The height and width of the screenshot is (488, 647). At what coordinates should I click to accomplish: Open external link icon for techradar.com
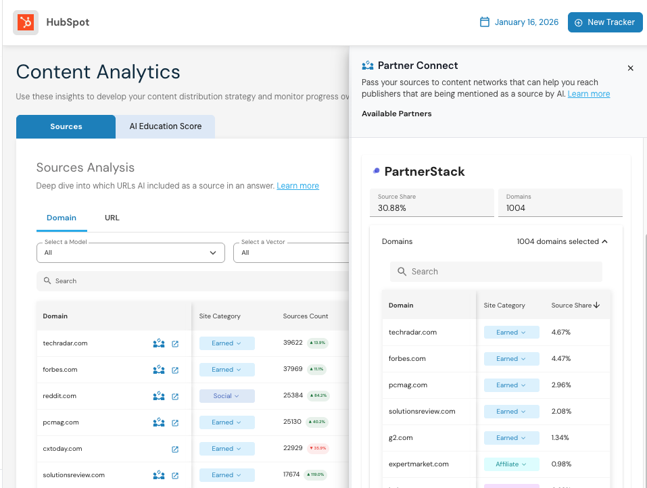pyautogui.click(x=175, y=343)
